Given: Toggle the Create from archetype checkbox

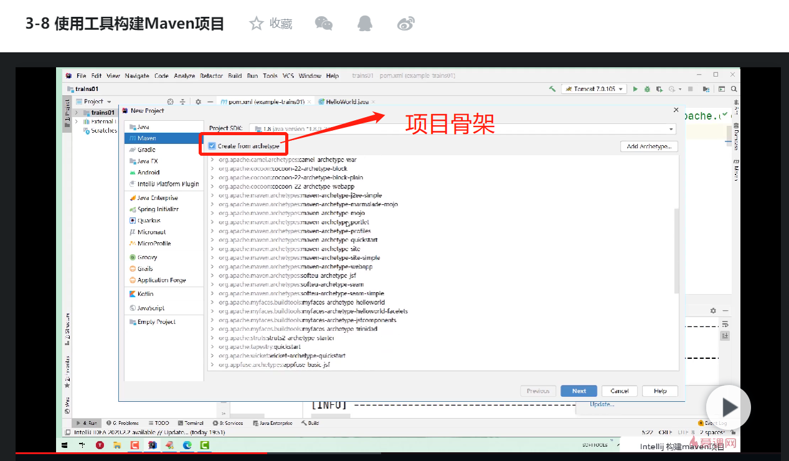Looking at the screenshot, I should point(212,146).
